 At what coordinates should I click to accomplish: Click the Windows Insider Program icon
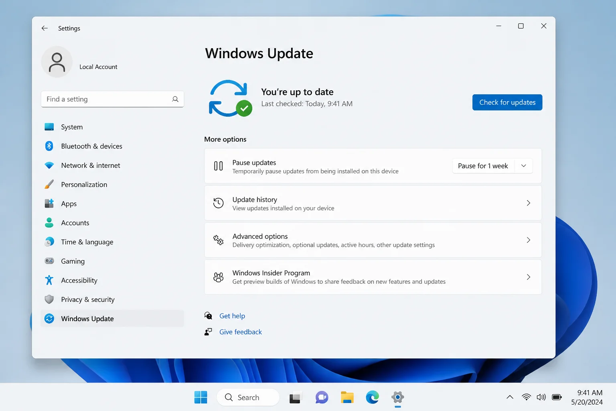[x=219, y=277]
